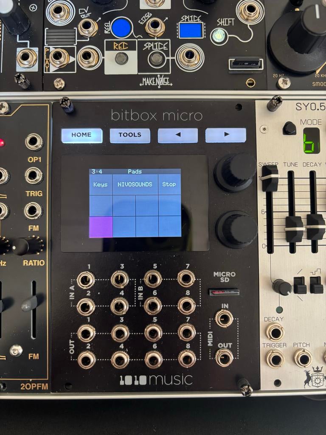Select the IN B jack 8
Image resolution: width=326 pixels, height=435 pixels.
[x=187, y=305]
